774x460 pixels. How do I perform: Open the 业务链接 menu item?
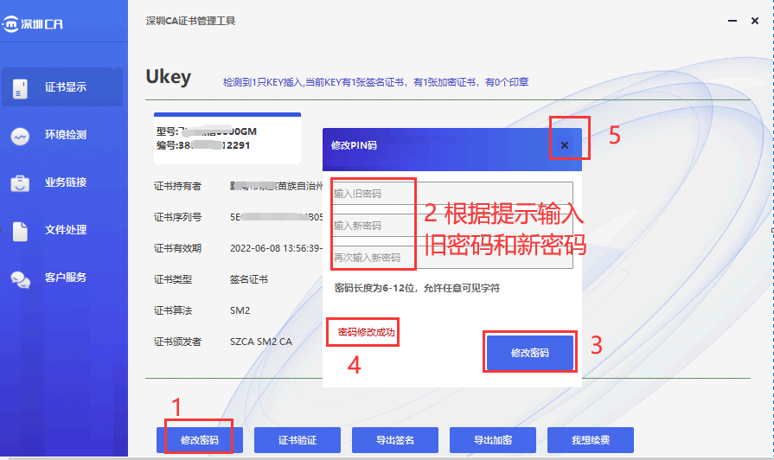[66, 182]
